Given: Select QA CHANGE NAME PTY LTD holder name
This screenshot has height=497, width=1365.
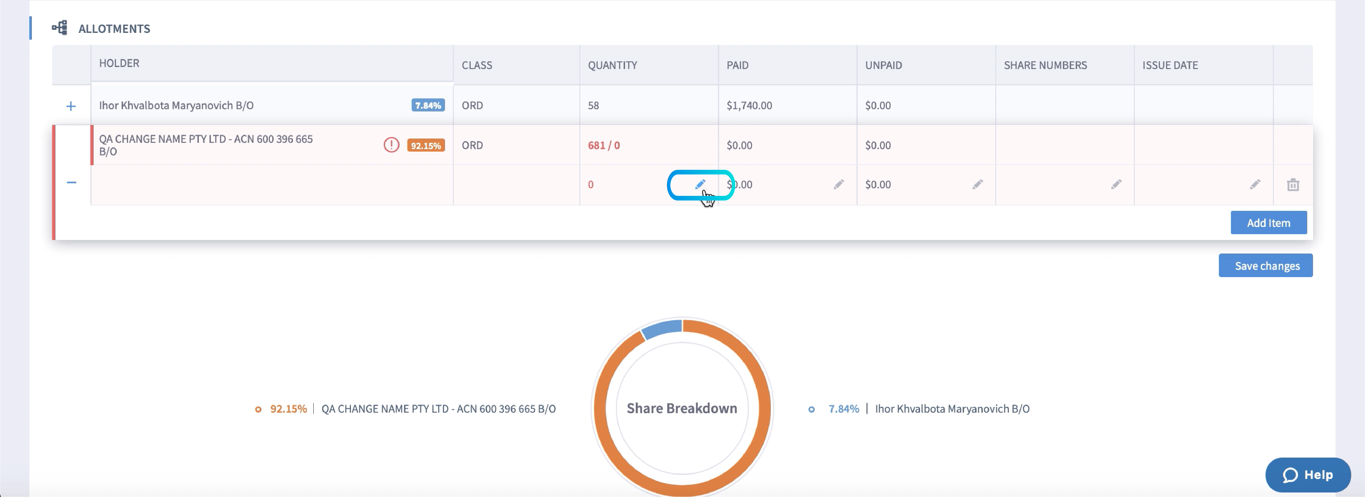Looking at the screenshot, I should [x=206, y=145].
